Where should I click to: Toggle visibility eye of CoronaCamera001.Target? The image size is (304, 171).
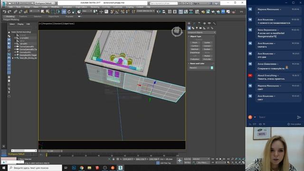[x=15, y=49]
